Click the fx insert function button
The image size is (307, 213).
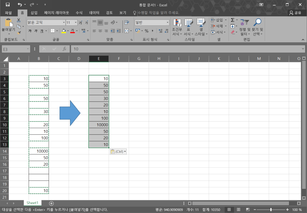64,49
